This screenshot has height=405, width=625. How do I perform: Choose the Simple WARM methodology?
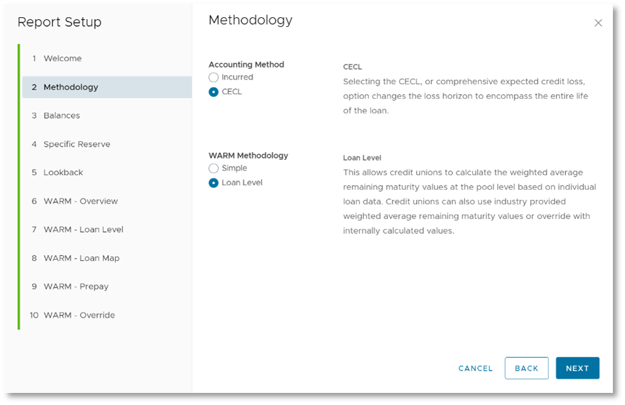[x=214, y=168]
